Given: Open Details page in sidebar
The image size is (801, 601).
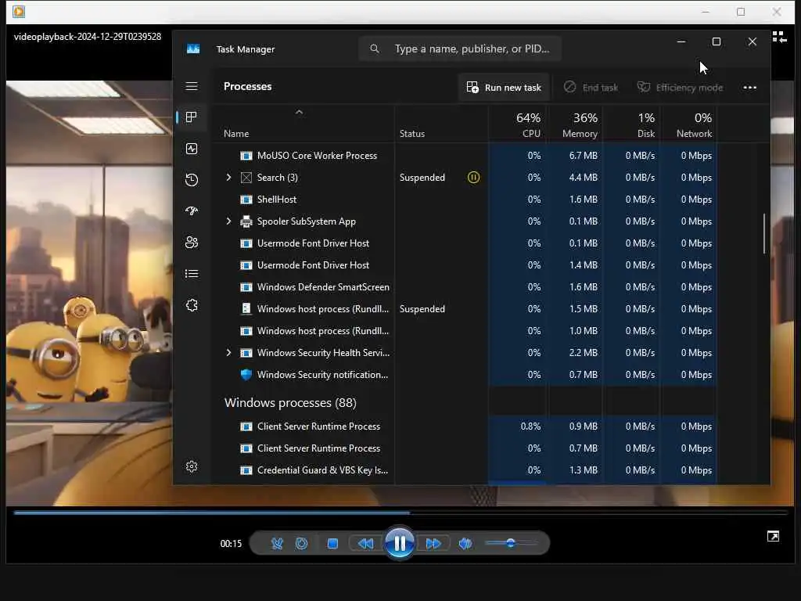Looking at the screenshot, I should point(192,274).
